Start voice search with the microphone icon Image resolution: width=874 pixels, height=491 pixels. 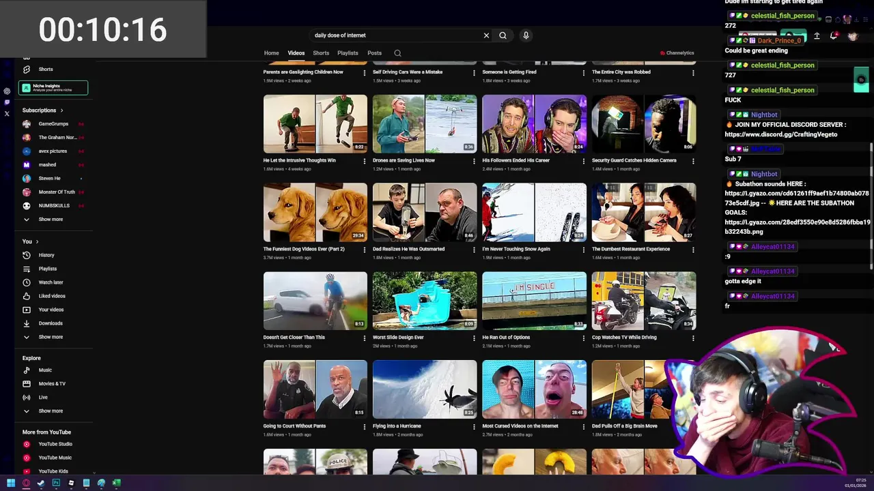[526, 35]
